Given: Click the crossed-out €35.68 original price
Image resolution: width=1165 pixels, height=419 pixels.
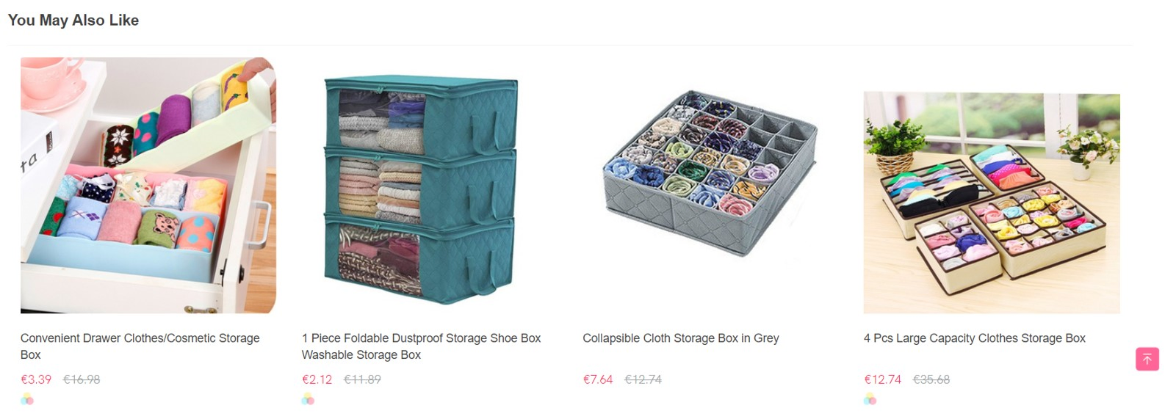Looking at the screenshot, I should [931, 379].
